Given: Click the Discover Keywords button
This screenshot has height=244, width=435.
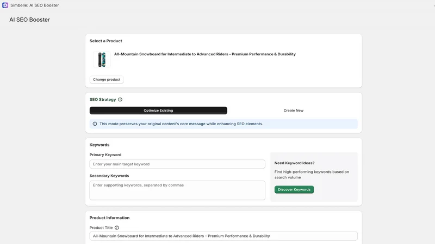Looking at the screenshot, I should (294, 189).
